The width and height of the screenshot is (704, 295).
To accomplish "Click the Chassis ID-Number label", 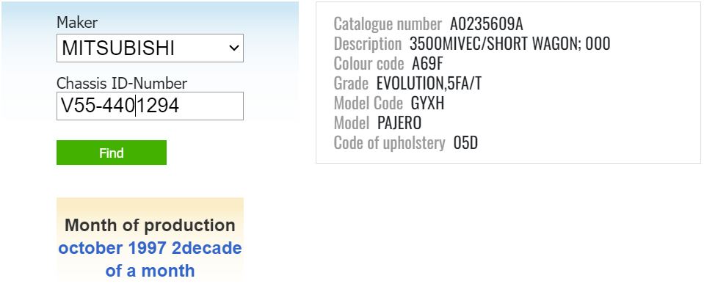I will click(x=121, y=83).
